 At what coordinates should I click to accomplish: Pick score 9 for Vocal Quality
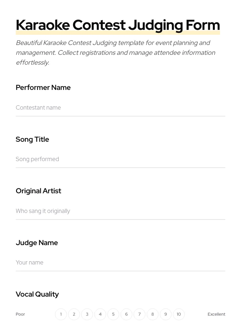point(166,314)
